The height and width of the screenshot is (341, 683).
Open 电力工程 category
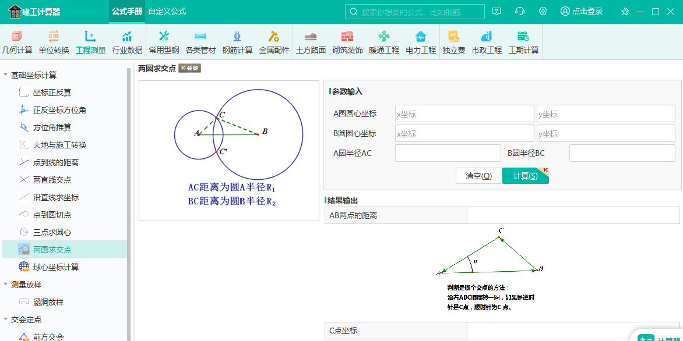point(421,42)
